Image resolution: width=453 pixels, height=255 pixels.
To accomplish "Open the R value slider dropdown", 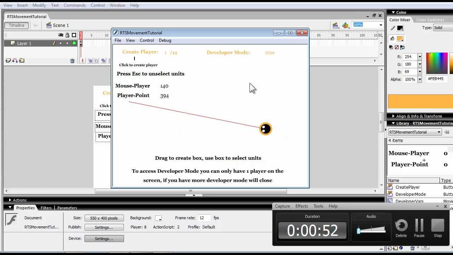I will [x=420, y=57].
